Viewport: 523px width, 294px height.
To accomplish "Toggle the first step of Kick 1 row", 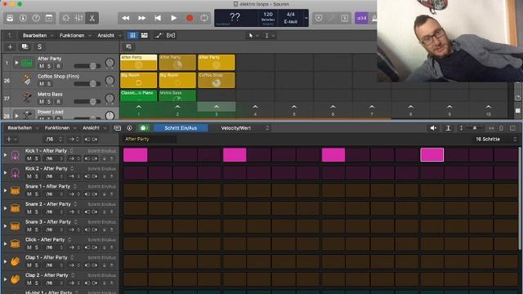I will [x=135, y=155].
